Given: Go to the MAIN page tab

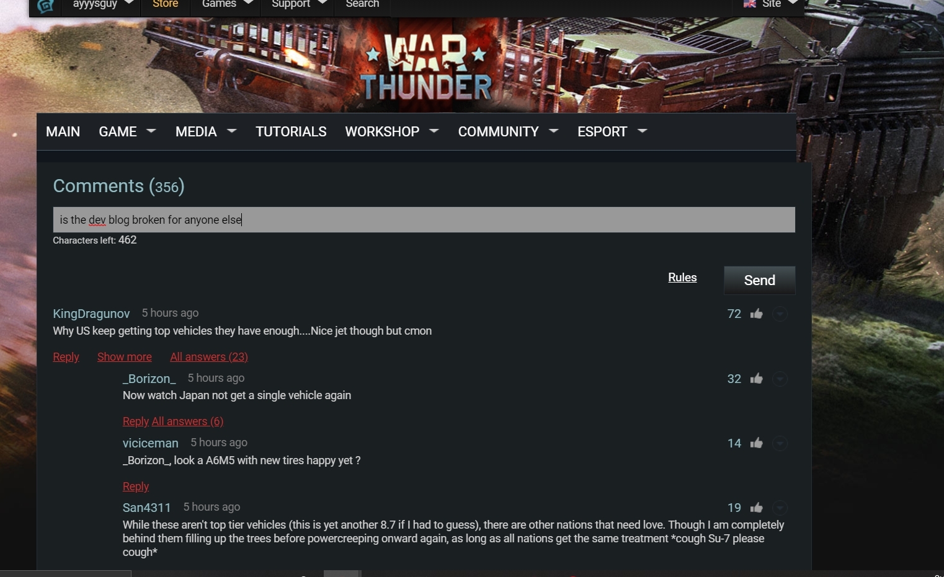Looking at the screenshot, I should [x=63, y=131].
